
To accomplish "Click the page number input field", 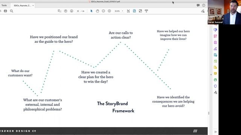I will click(x=78, y=11).
